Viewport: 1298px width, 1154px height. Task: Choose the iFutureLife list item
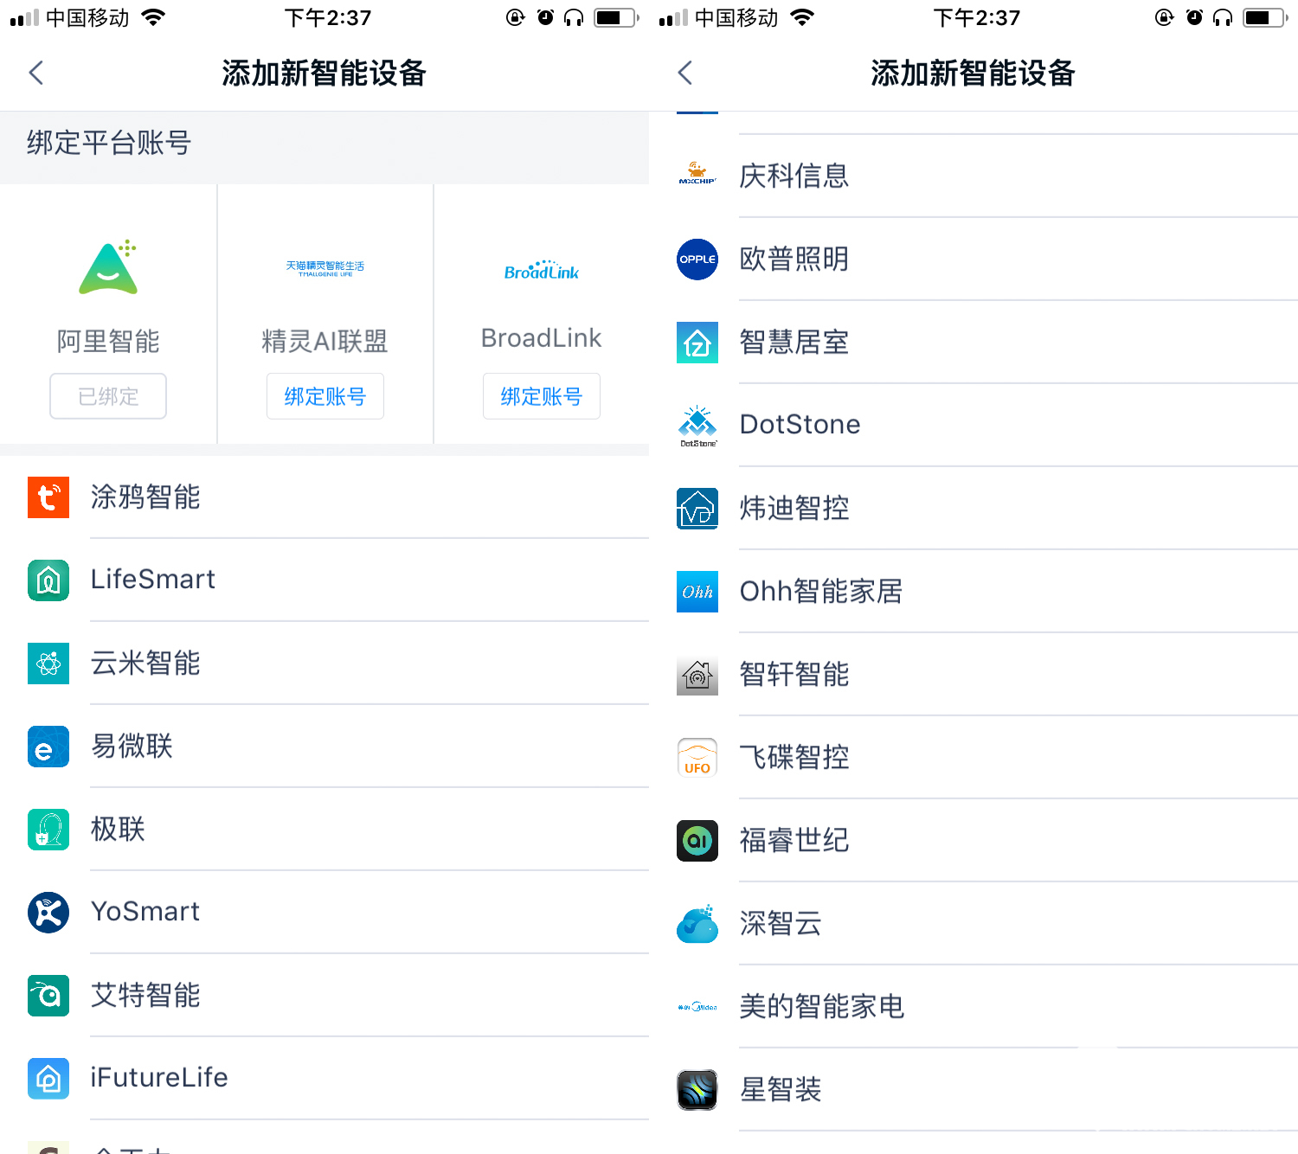(x=324, y=1079)
